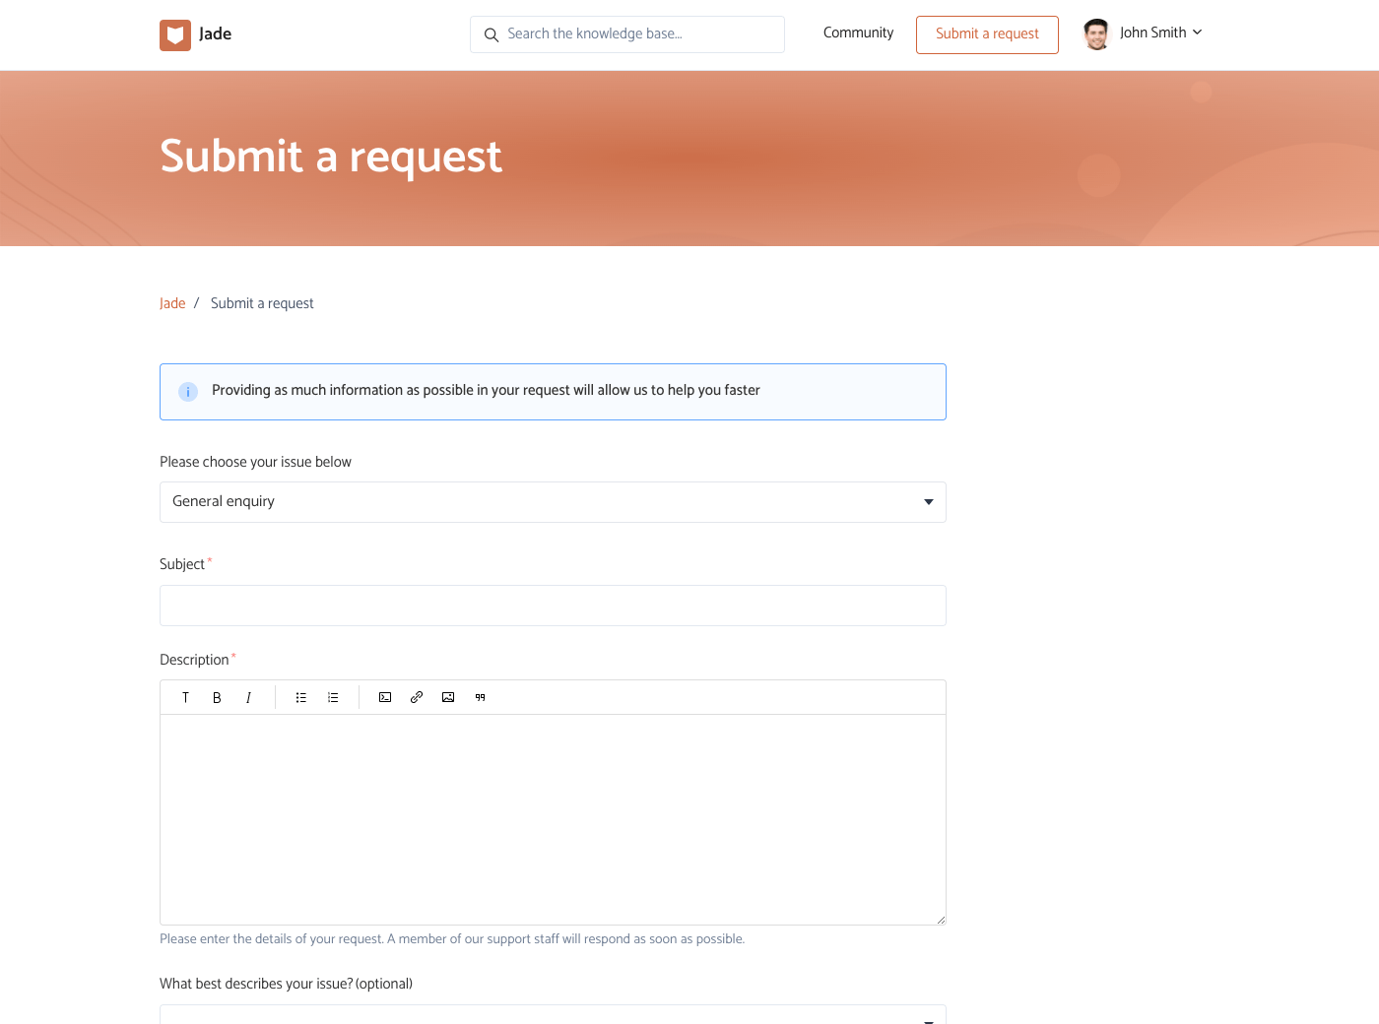Click the Submit a request button

(x=987, y=34)
